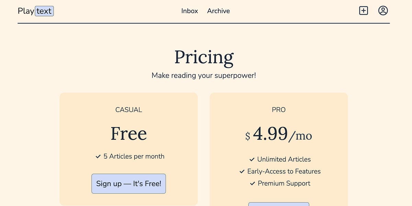
Task: Open the Inbox page
Action: point(190,11)
